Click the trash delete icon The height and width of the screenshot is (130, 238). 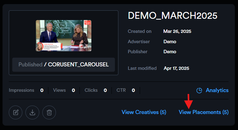point(49,112)
